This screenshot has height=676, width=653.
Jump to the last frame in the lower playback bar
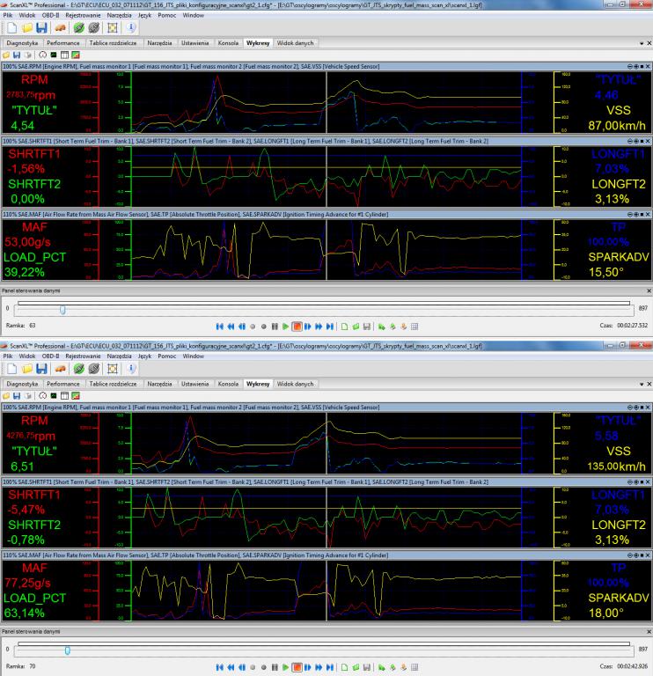(x=330, y=669)
